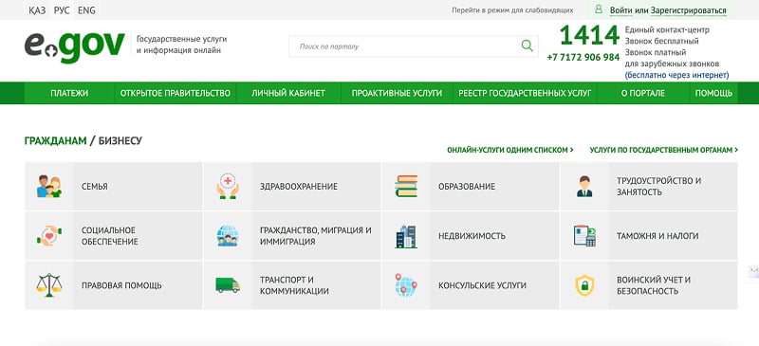Select the Трудоустройство businessman icon
The height and width of the screenshot is (346, 759).
(x=584, y=187)
